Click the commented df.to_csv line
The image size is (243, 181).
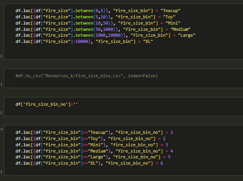click(x=86, y=76)
